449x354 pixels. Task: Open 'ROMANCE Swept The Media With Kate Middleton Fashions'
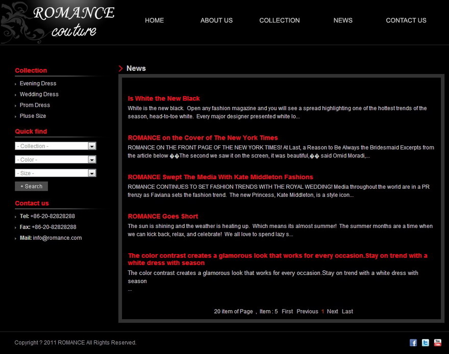point(220,177)
